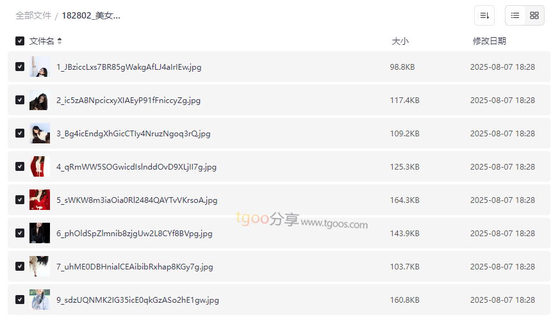This screenshot has height=329, width=560.
Task: Click the 文件名 column header label
Action: point(42,41)
